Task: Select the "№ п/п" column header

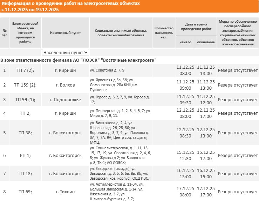Action: 5,33
